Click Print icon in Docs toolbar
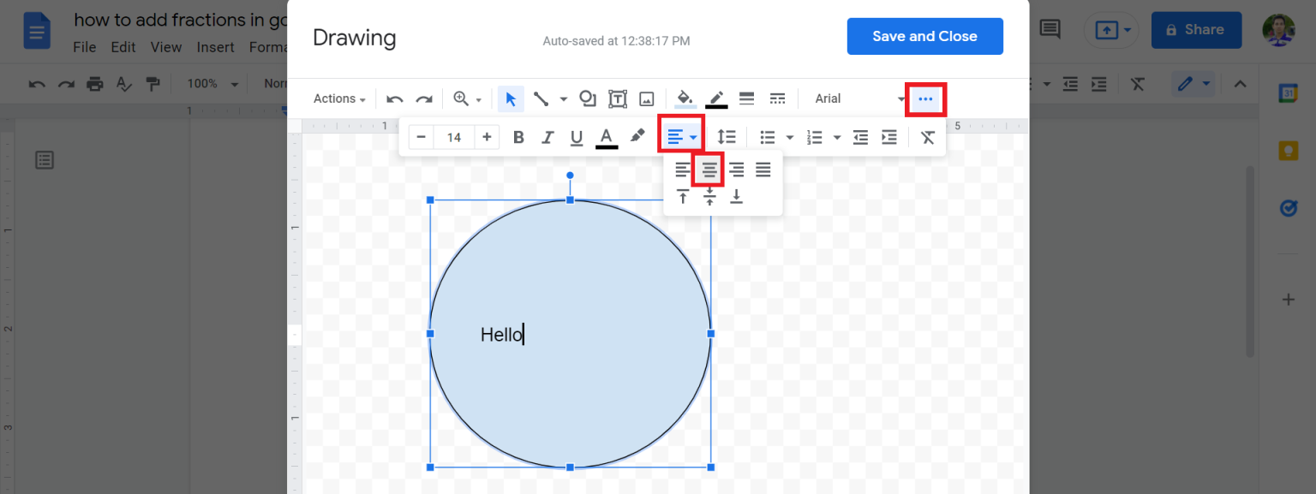The image size is (1316, 494). 94,84
